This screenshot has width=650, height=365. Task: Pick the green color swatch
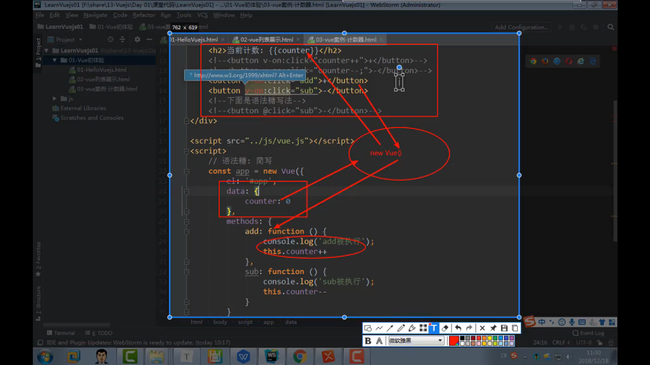click(x=495, y=338)
